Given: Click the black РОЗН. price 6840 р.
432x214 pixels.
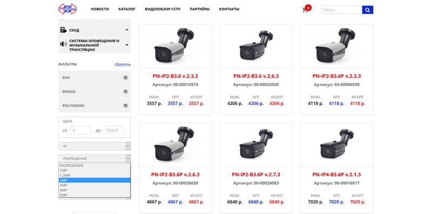Looking at the screenshot, I should point(235,202).
